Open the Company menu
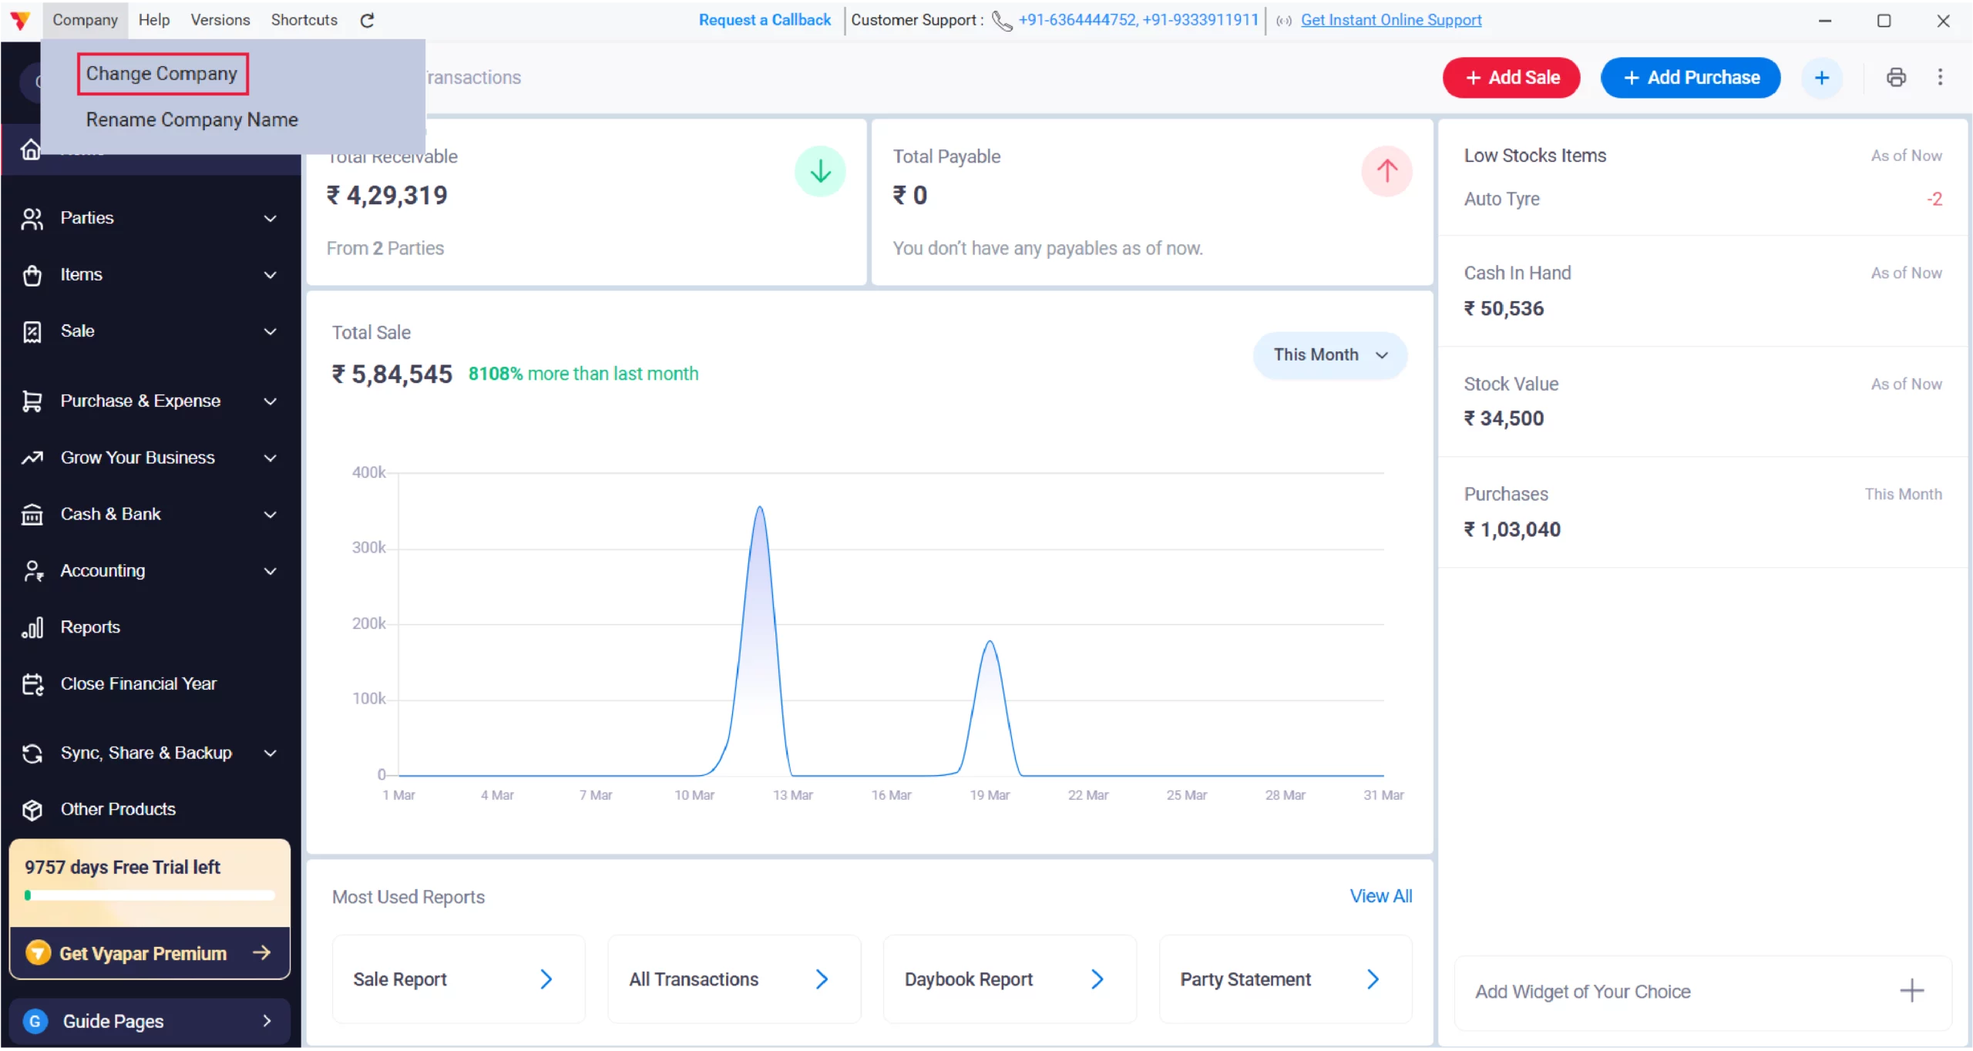This screenshot has width=1973, height=1051. click(85, 20)
